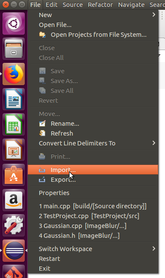The height and width of the screenshot is (278, 165).
Task: Open the git application dock icon
Action: 14,271
